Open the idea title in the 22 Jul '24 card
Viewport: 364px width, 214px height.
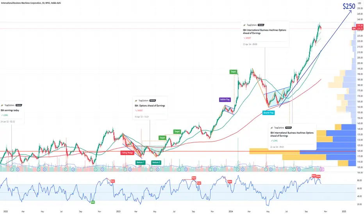pos(292,134)
